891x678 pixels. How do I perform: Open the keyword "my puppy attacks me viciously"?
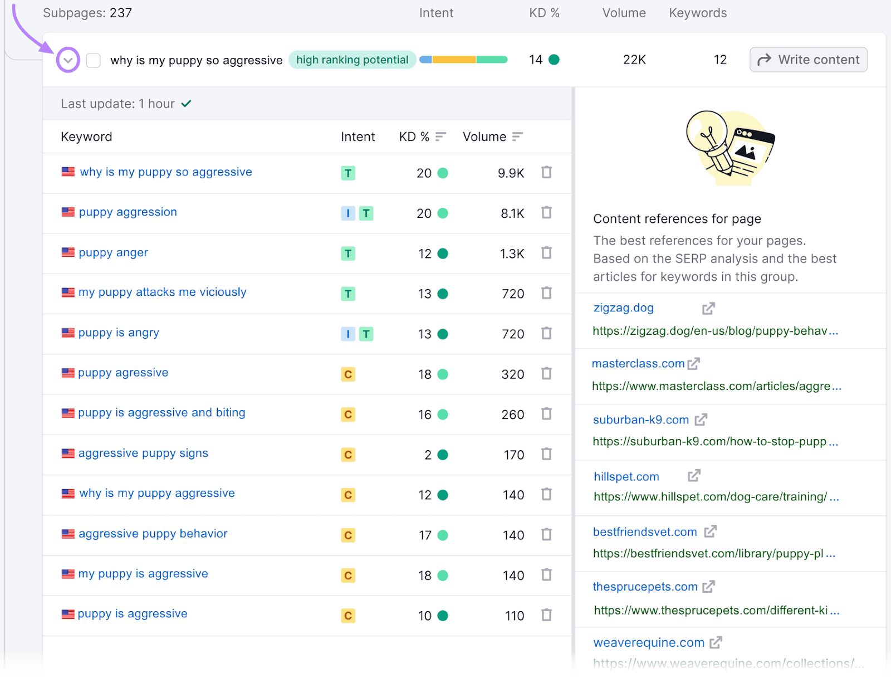click(x=162, y=292)
